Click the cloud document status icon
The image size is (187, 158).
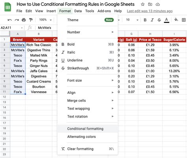pyautogui.click(x=158, y=4)
